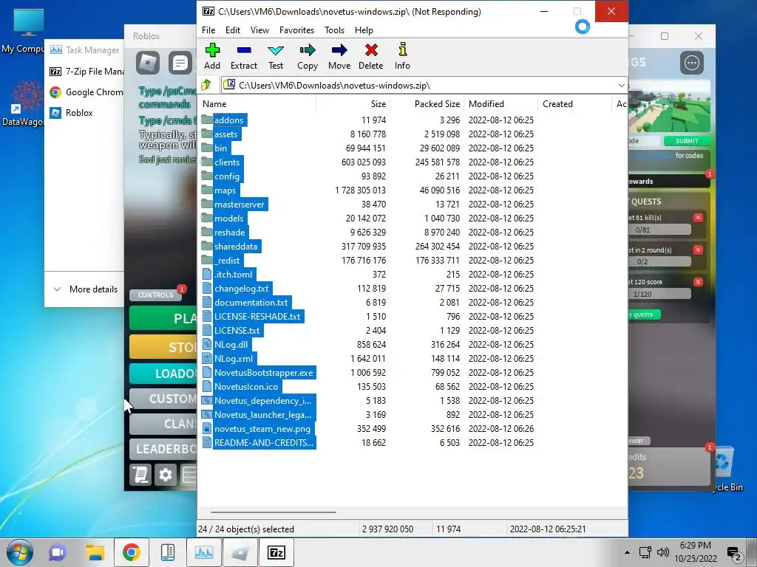Image resolution: width=757 pixels, height=567 pixels.
Task: Open Roblox settings gear icon
Action: (x=165, y=475)
